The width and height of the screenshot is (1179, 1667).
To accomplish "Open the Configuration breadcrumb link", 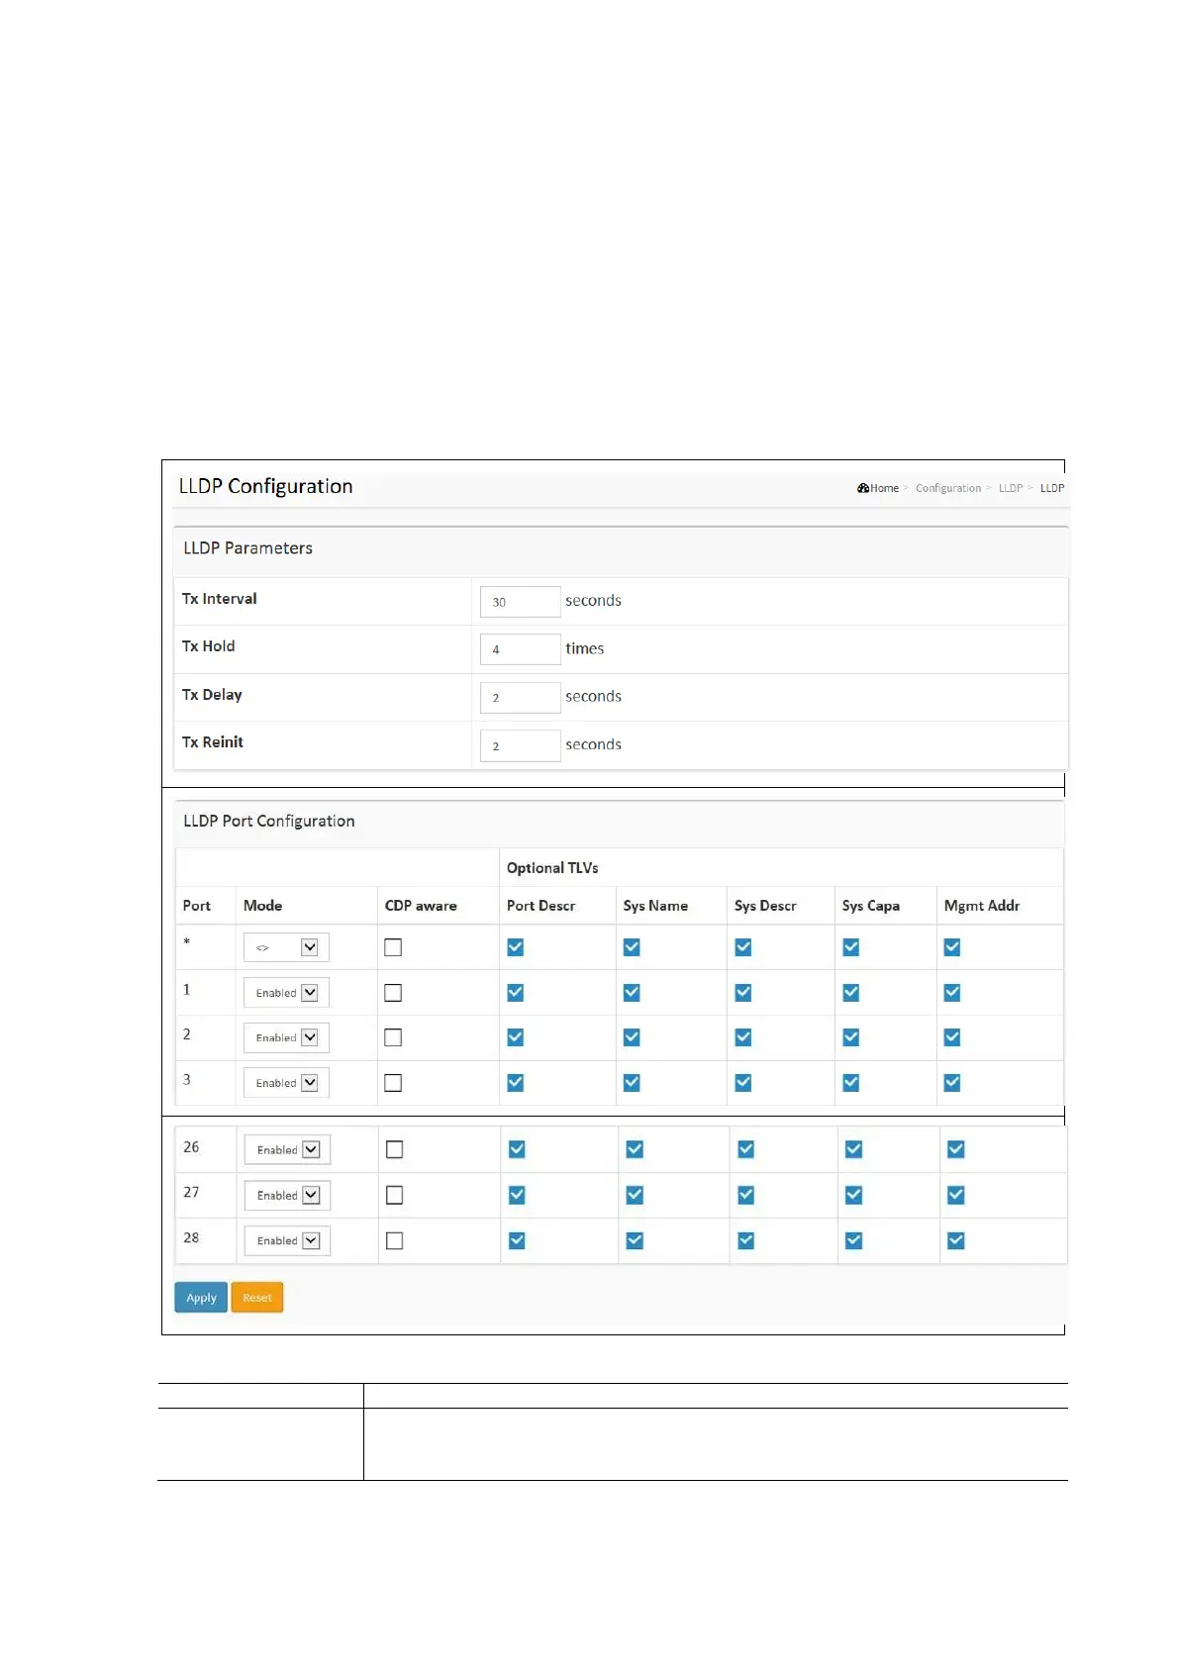I will (x=947, y=488).
